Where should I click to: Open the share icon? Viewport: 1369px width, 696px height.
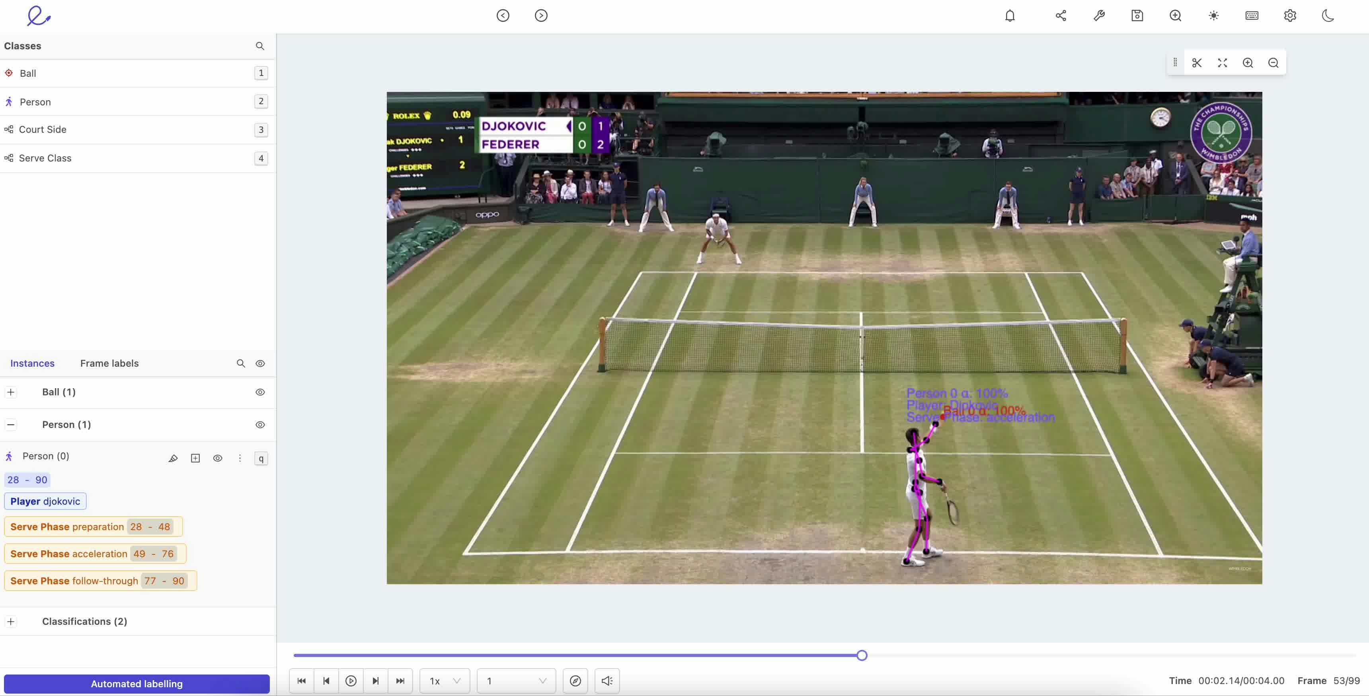click(1061, 16)
